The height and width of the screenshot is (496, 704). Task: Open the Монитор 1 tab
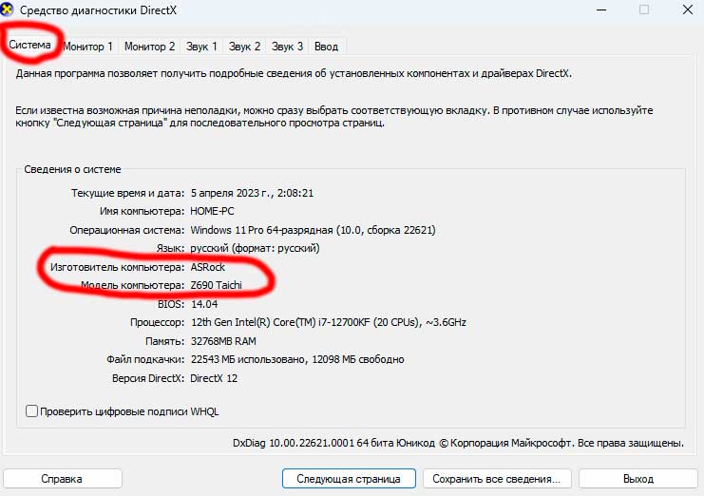coord(87,46)
